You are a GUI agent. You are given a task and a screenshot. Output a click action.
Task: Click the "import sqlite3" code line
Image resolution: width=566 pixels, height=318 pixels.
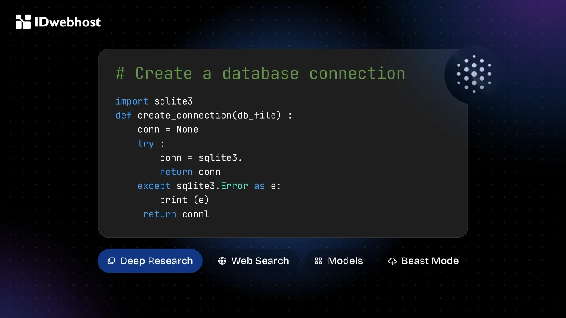154,101
